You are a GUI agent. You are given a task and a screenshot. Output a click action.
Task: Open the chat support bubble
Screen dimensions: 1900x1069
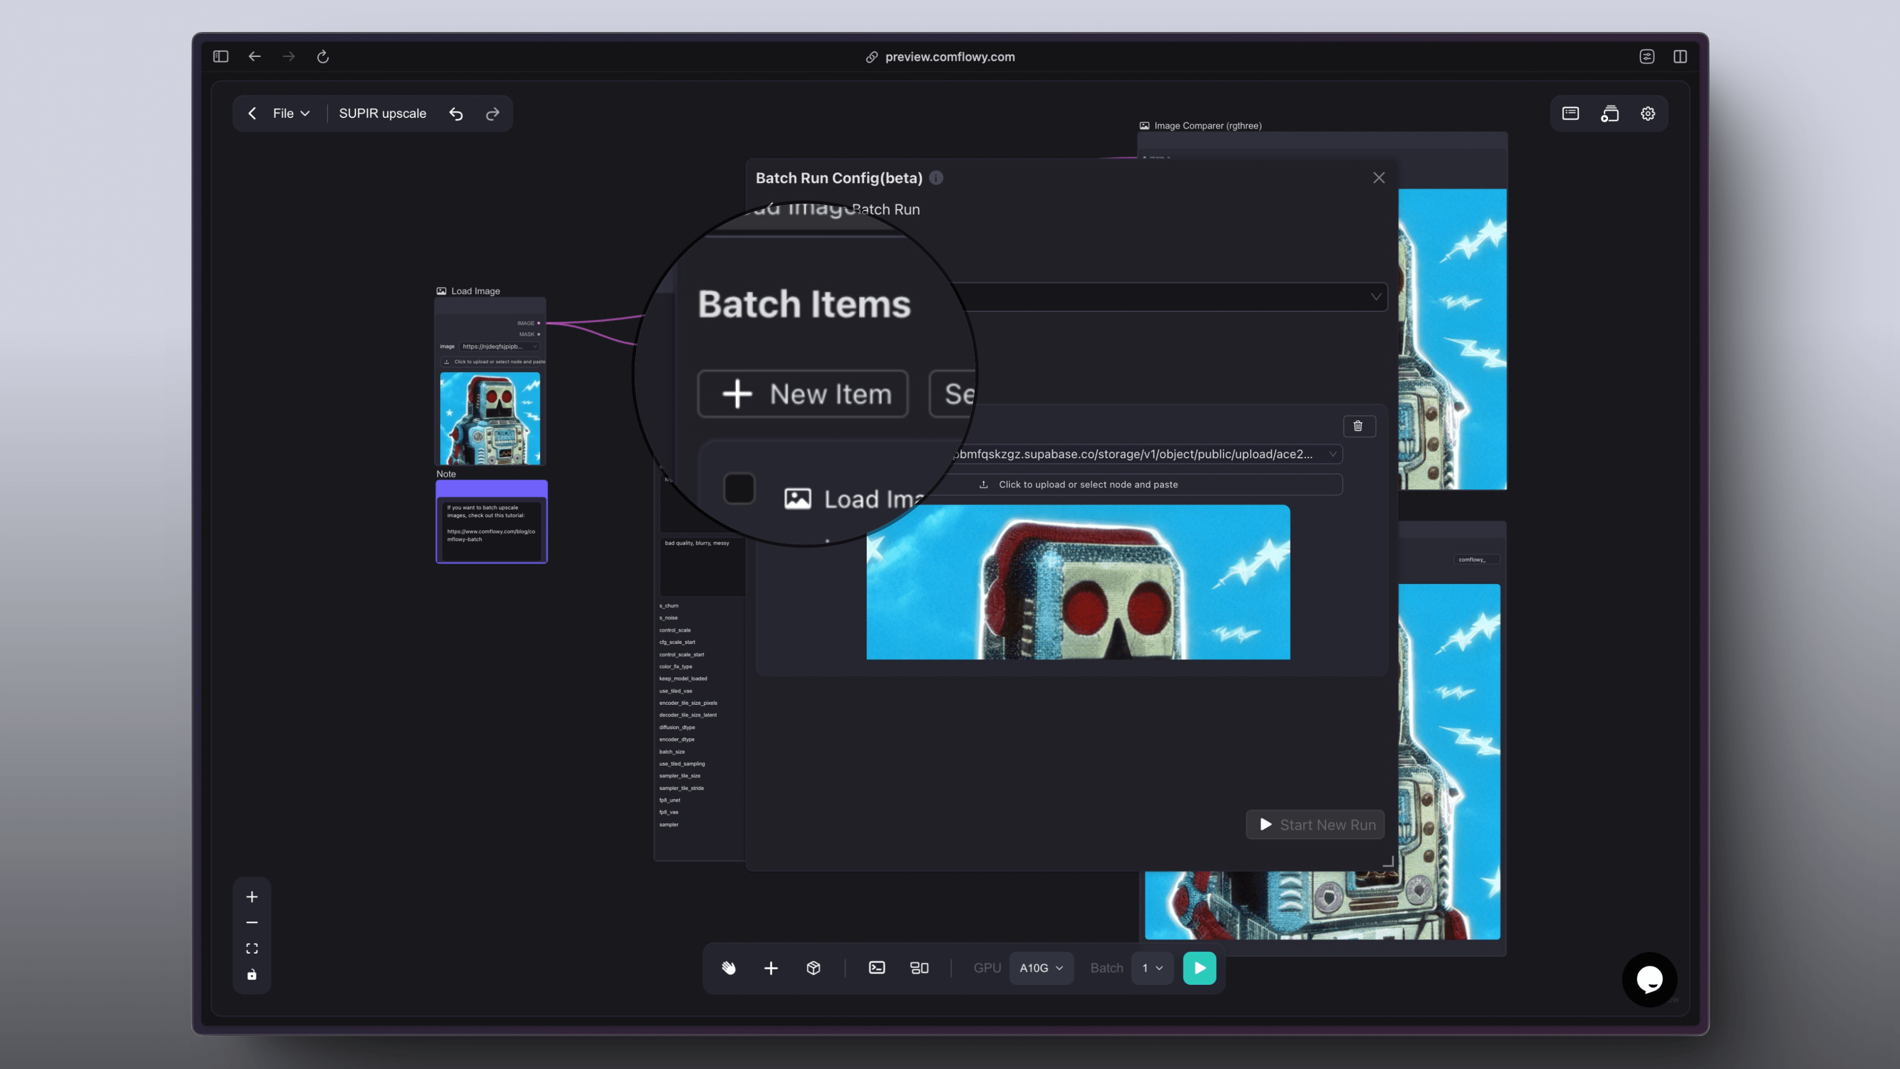coord(1649,979)
